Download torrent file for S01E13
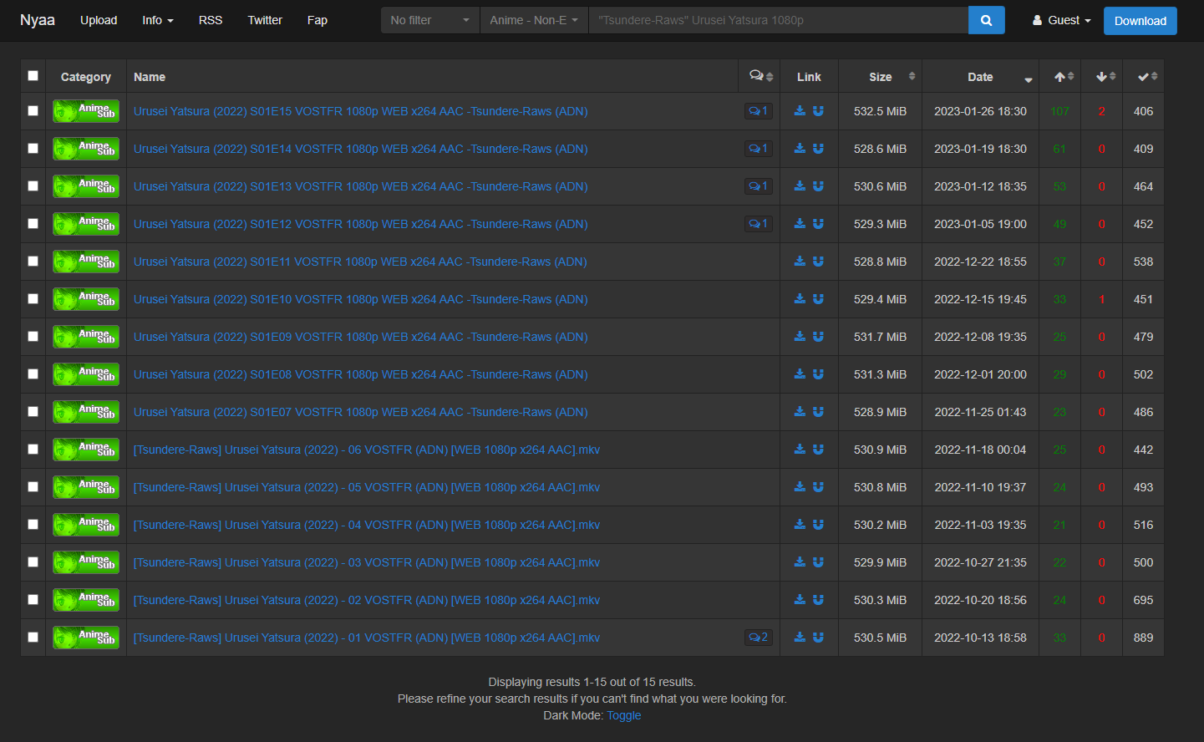Screen dimensions: 1204x742 pyautogui.click(x=800, y=186)
